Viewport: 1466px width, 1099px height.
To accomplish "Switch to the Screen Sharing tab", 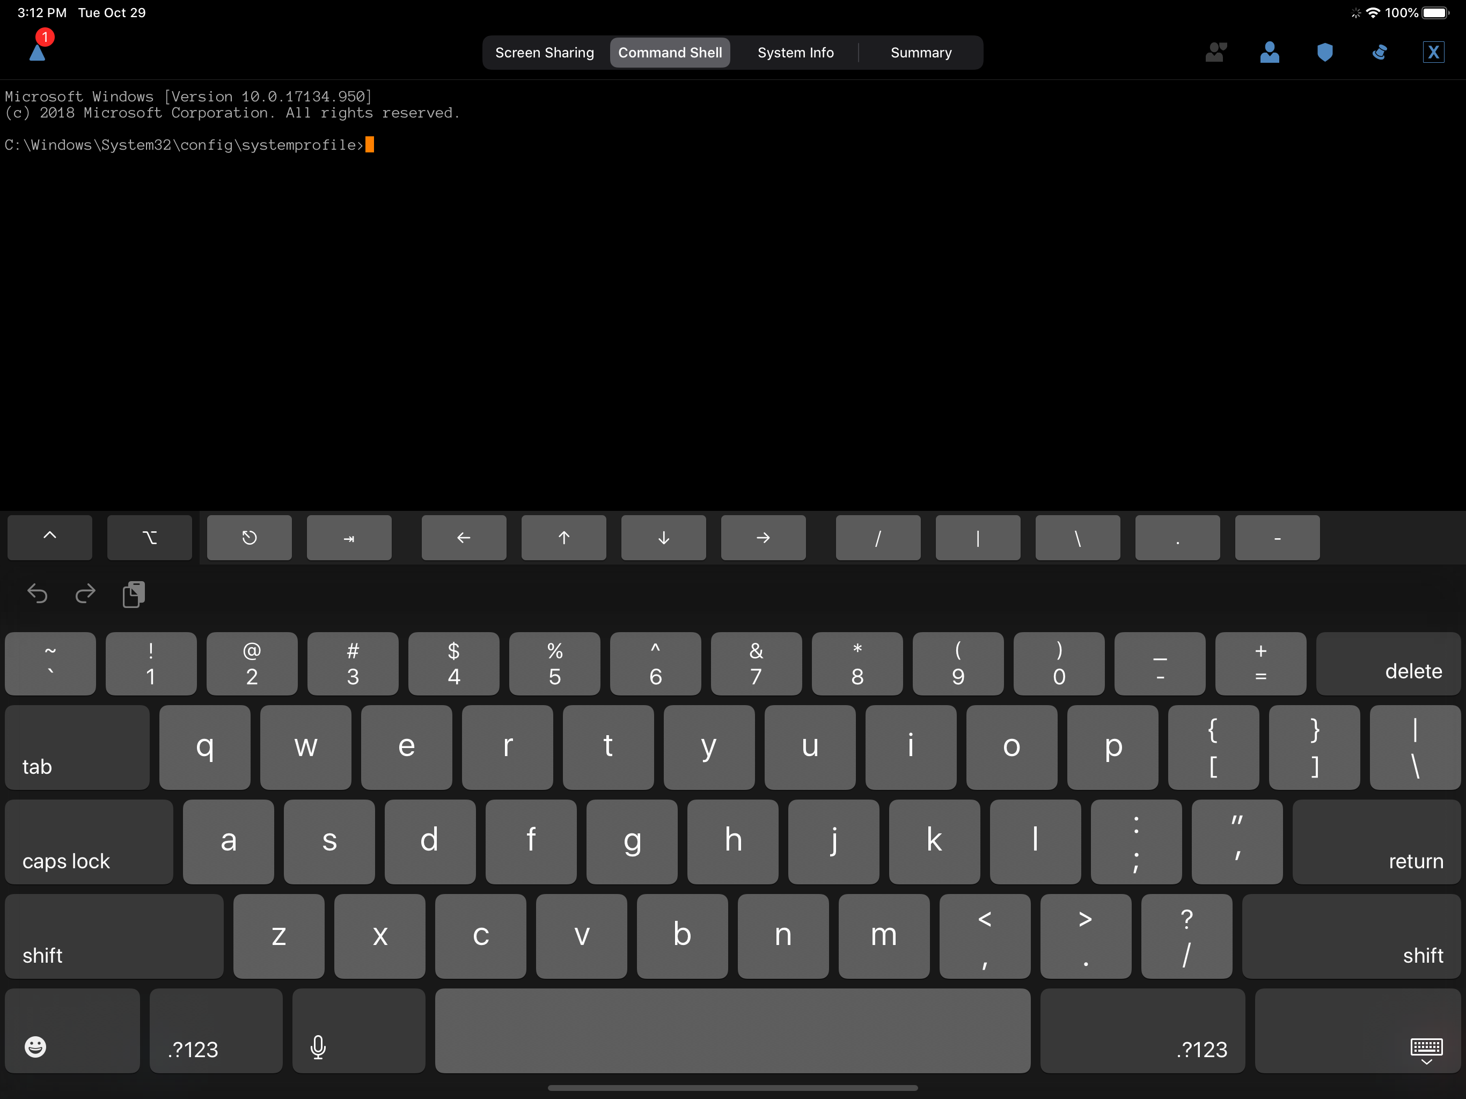I will [544, 53].
